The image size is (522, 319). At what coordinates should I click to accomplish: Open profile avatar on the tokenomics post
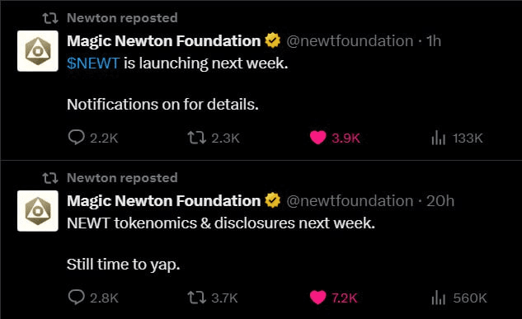38,211
